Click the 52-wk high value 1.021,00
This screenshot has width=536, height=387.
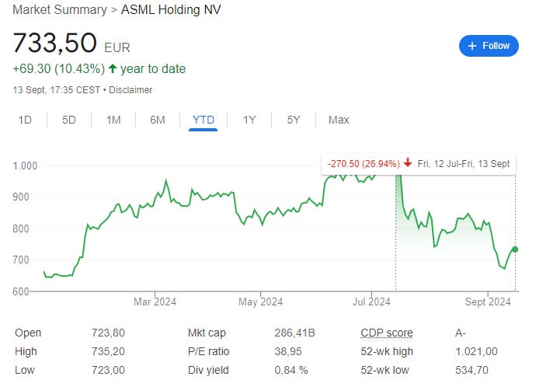click(x=476, y=351)
